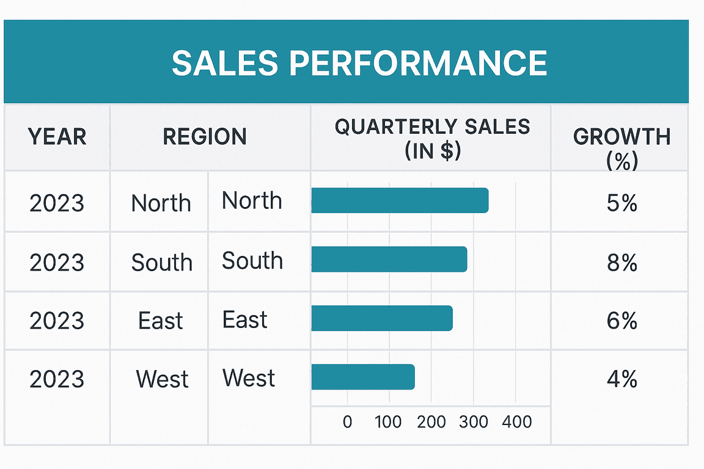Click the West region sales bar
The image size is (704, 469).
[363, 377]
